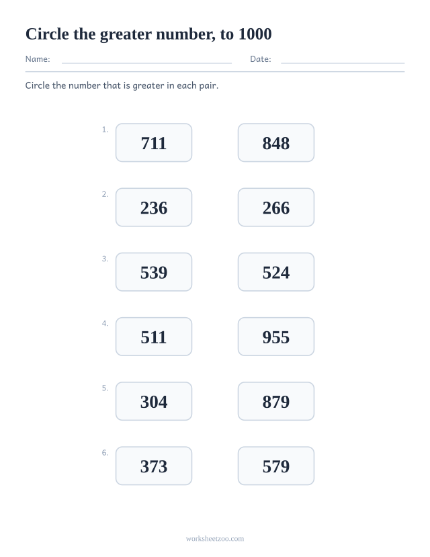
Task: Choose the box showing 373
Action: (x=154, y=466)
